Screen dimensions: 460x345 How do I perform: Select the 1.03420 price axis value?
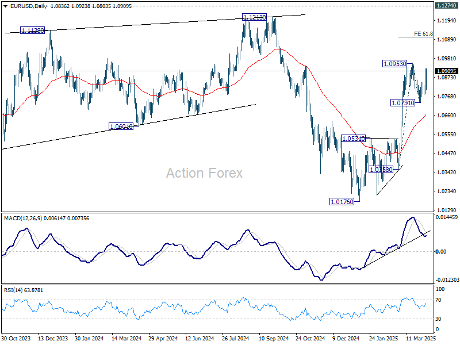(447, 172)
